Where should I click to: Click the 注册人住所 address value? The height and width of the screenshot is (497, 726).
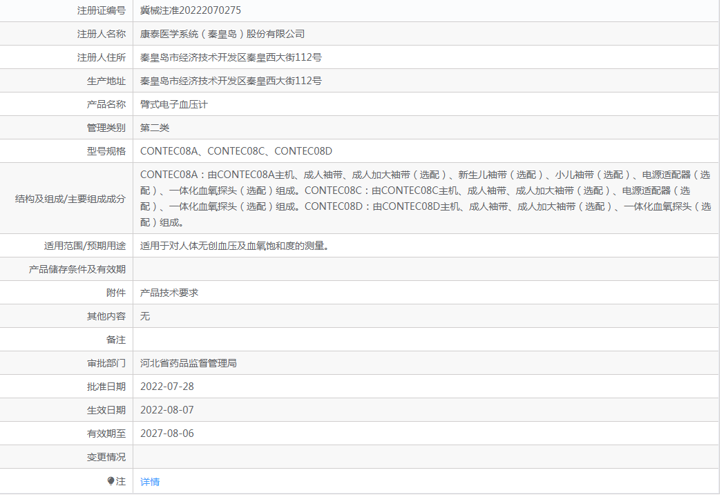[231, 57]
